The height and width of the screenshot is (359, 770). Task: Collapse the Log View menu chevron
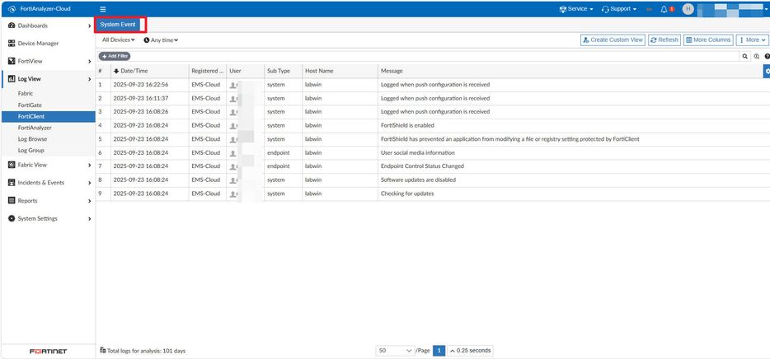[x=89, y=79]
